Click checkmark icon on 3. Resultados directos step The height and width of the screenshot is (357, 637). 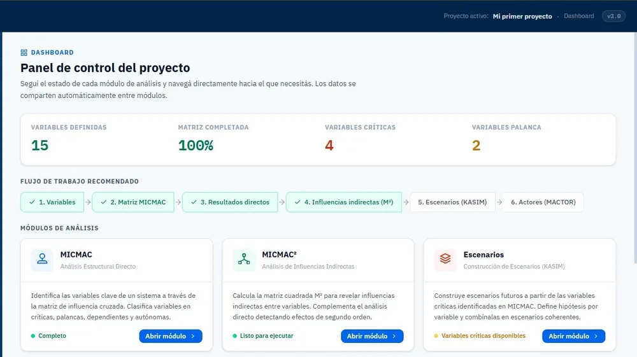click(194, 202)
